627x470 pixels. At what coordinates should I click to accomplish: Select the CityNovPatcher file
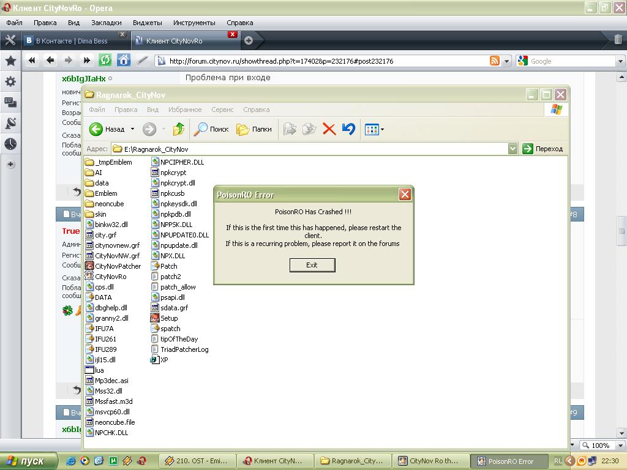113,266
